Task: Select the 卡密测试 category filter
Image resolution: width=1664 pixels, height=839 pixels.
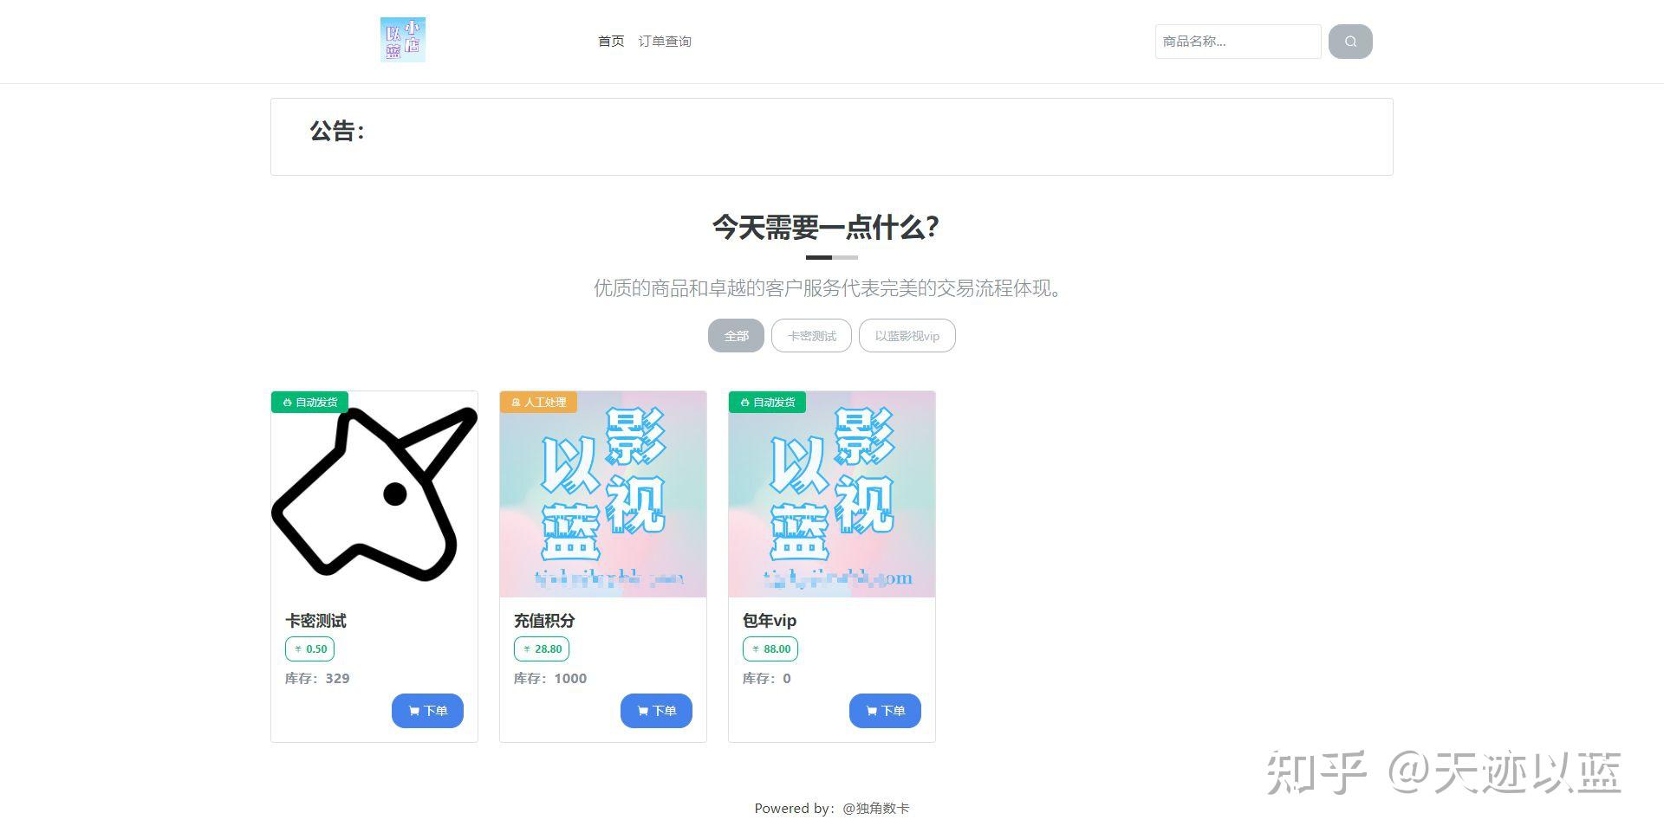Action: (811, 336)
